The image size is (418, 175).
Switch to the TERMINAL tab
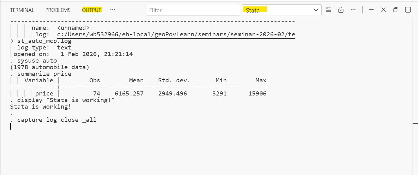[x=22, y=10]
